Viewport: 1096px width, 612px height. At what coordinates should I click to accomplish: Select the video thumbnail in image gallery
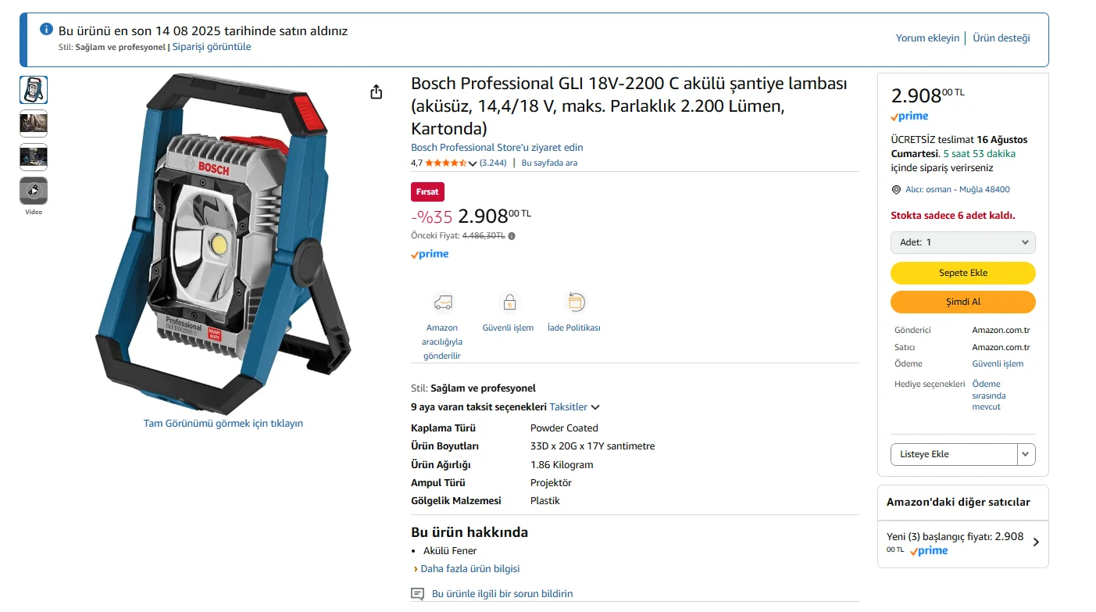(34, 191)
